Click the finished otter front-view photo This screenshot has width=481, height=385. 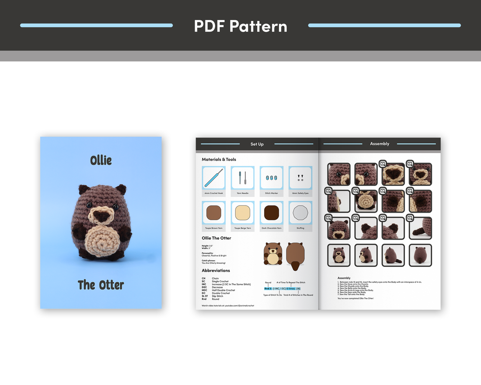[x=339, y=255]
